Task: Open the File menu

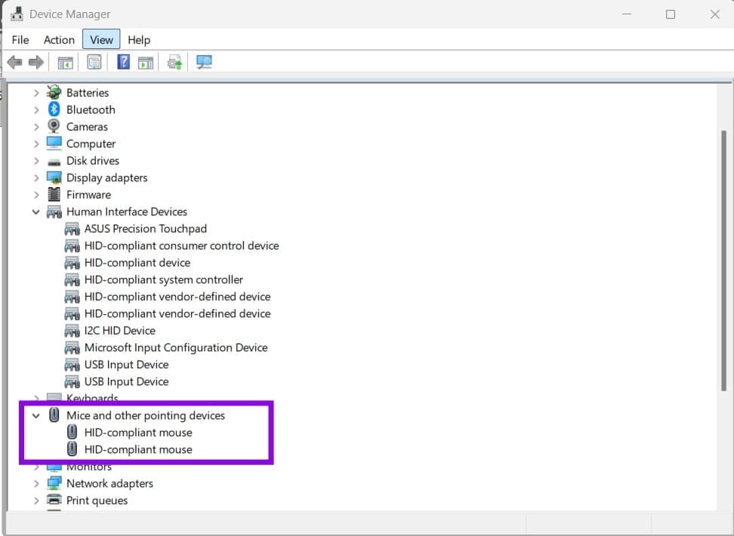Action: point(20,40)
